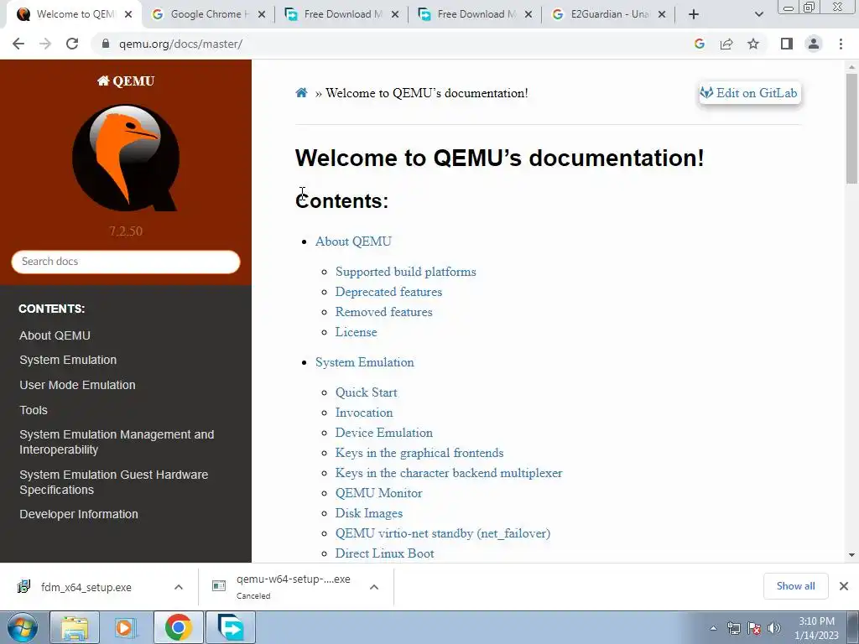Click the About QEMU contents link
This screenshot has width=859, height=644.
point(353,241)
